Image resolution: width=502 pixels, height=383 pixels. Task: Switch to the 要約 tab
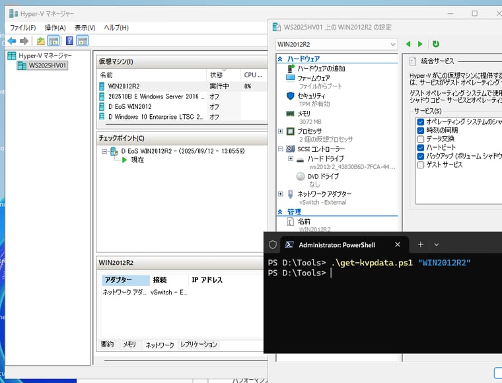pyautogui.click(x=107, y=344)
